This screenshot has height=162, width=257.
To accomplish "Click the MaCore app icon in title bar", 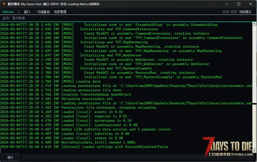I will tap(4, 4).
